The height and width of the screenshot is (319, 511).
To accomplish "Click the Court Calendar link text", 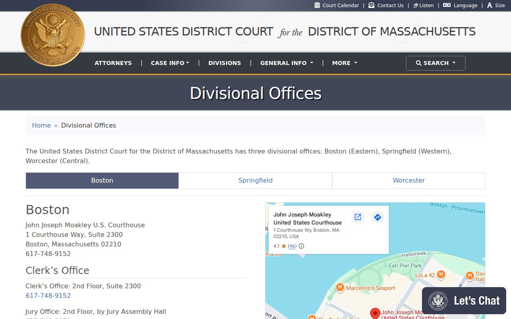I will [x=341, y=6].
